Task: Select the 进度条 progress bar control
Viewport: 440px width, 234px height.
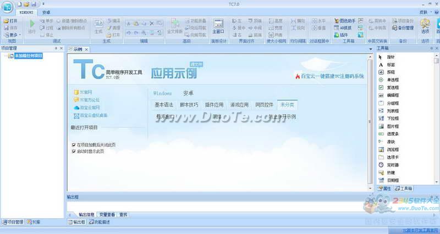Action: tap(392, 133)
